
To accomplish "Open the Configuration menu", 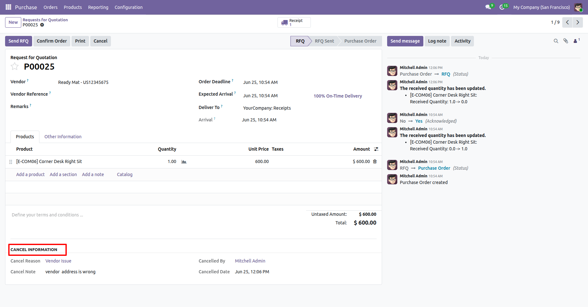I will coord(128,7).
